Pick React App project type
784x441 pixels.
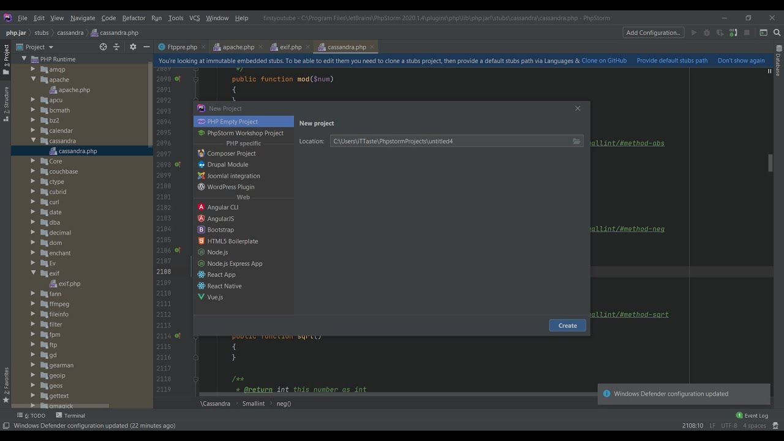coord(244,274)
